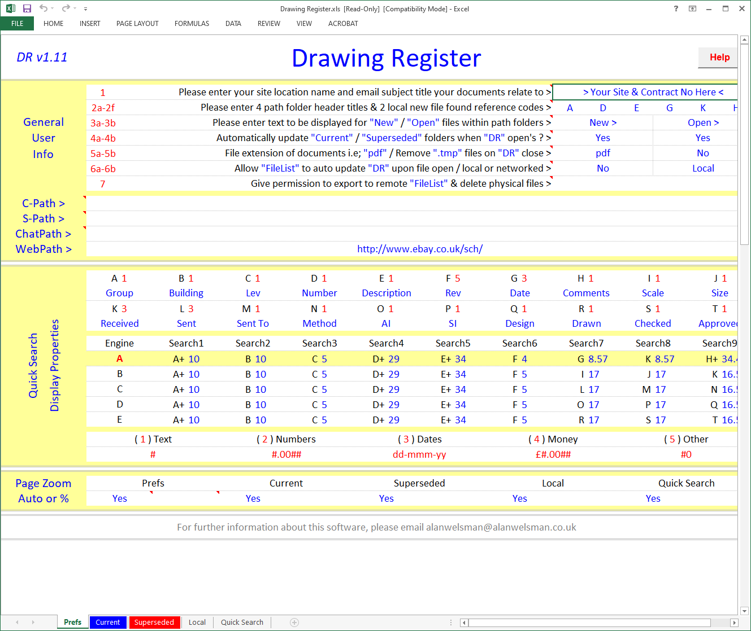Toggle the pdf file extension remove .tmp No cell

point(702,153)
